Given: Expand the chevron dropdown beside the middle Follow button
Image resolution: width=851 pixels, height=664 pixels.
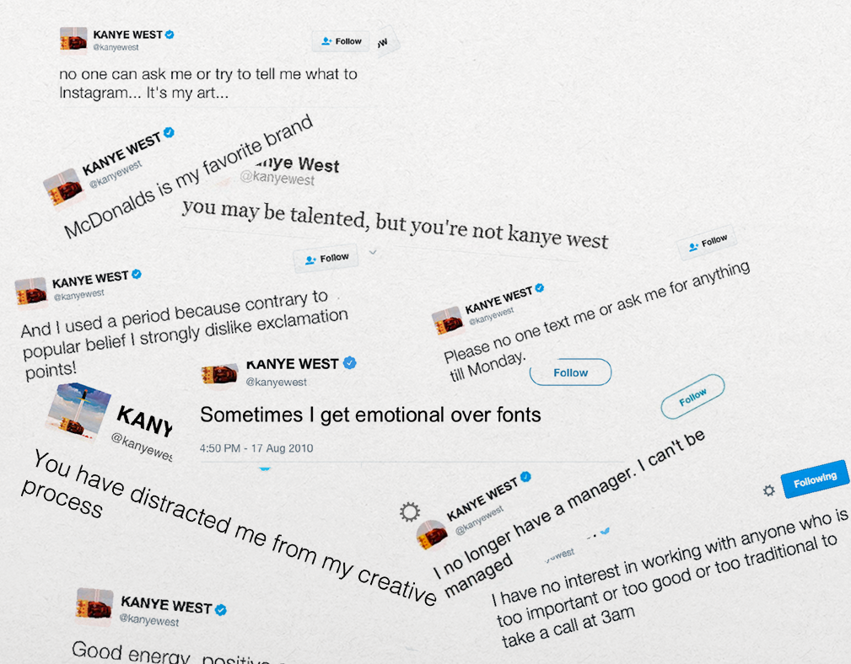Looking at the screenshot, I should click(373, 252).
